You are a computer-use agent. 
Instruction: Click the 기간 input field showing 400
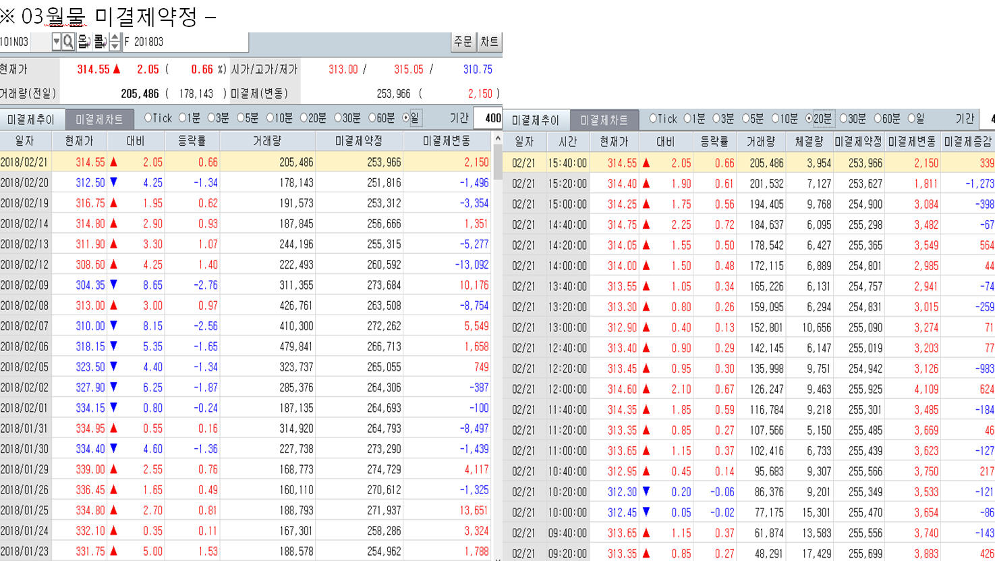click(488, 118)
